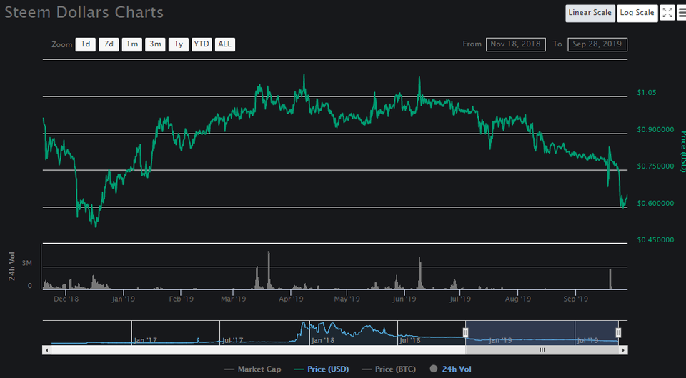
Task: Edit the From date field
Action: 515,44
